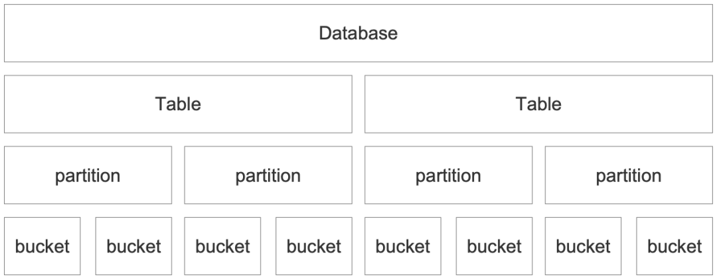
Task: Click "bucket" text in the last bucket
Action: tap(675, 247)
